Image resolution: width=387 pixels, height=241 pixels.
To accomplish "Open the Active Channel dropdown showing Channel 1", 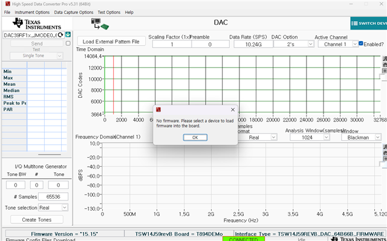I will pyautogui.click(x=338, y=44).
